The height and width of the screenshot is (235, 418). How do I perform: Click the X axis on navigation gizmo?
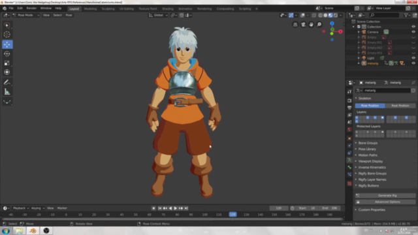coord(340,31)
